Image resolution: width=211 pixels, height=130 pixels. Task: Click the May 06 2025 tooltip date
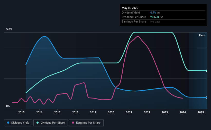point(130,8)
